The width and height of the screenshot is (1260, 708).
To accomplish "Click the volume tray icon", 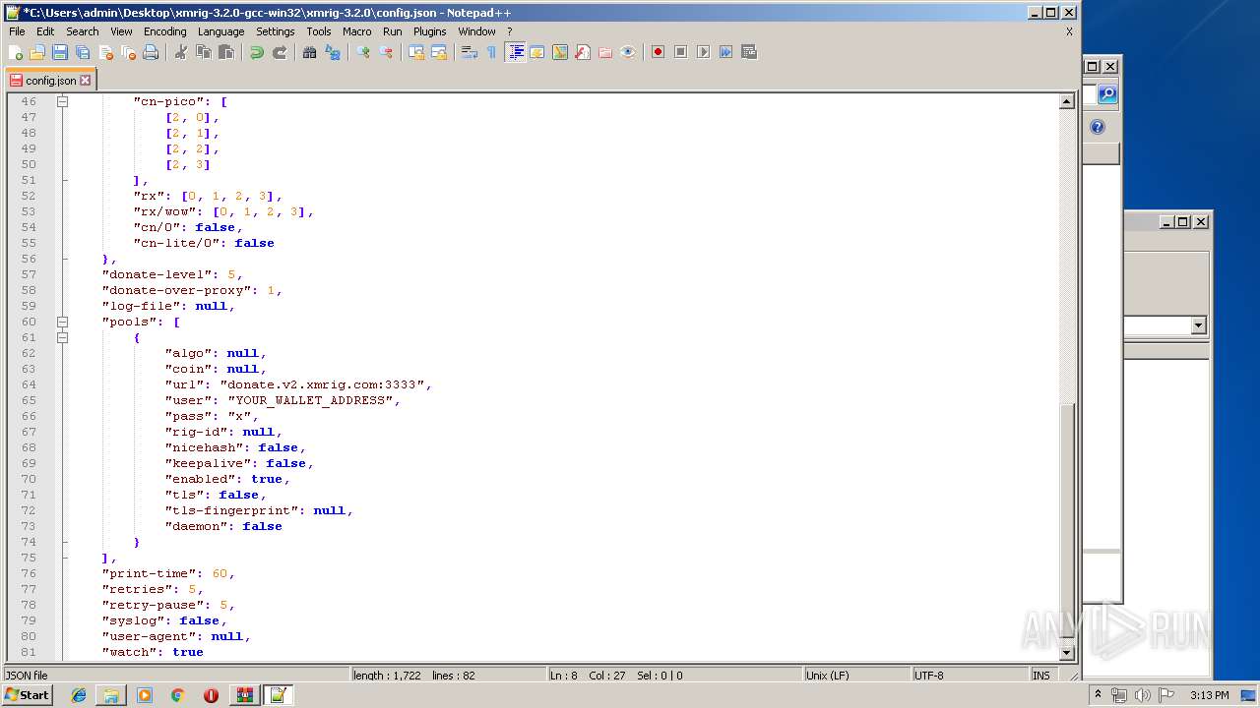I will click(1142, 695).
